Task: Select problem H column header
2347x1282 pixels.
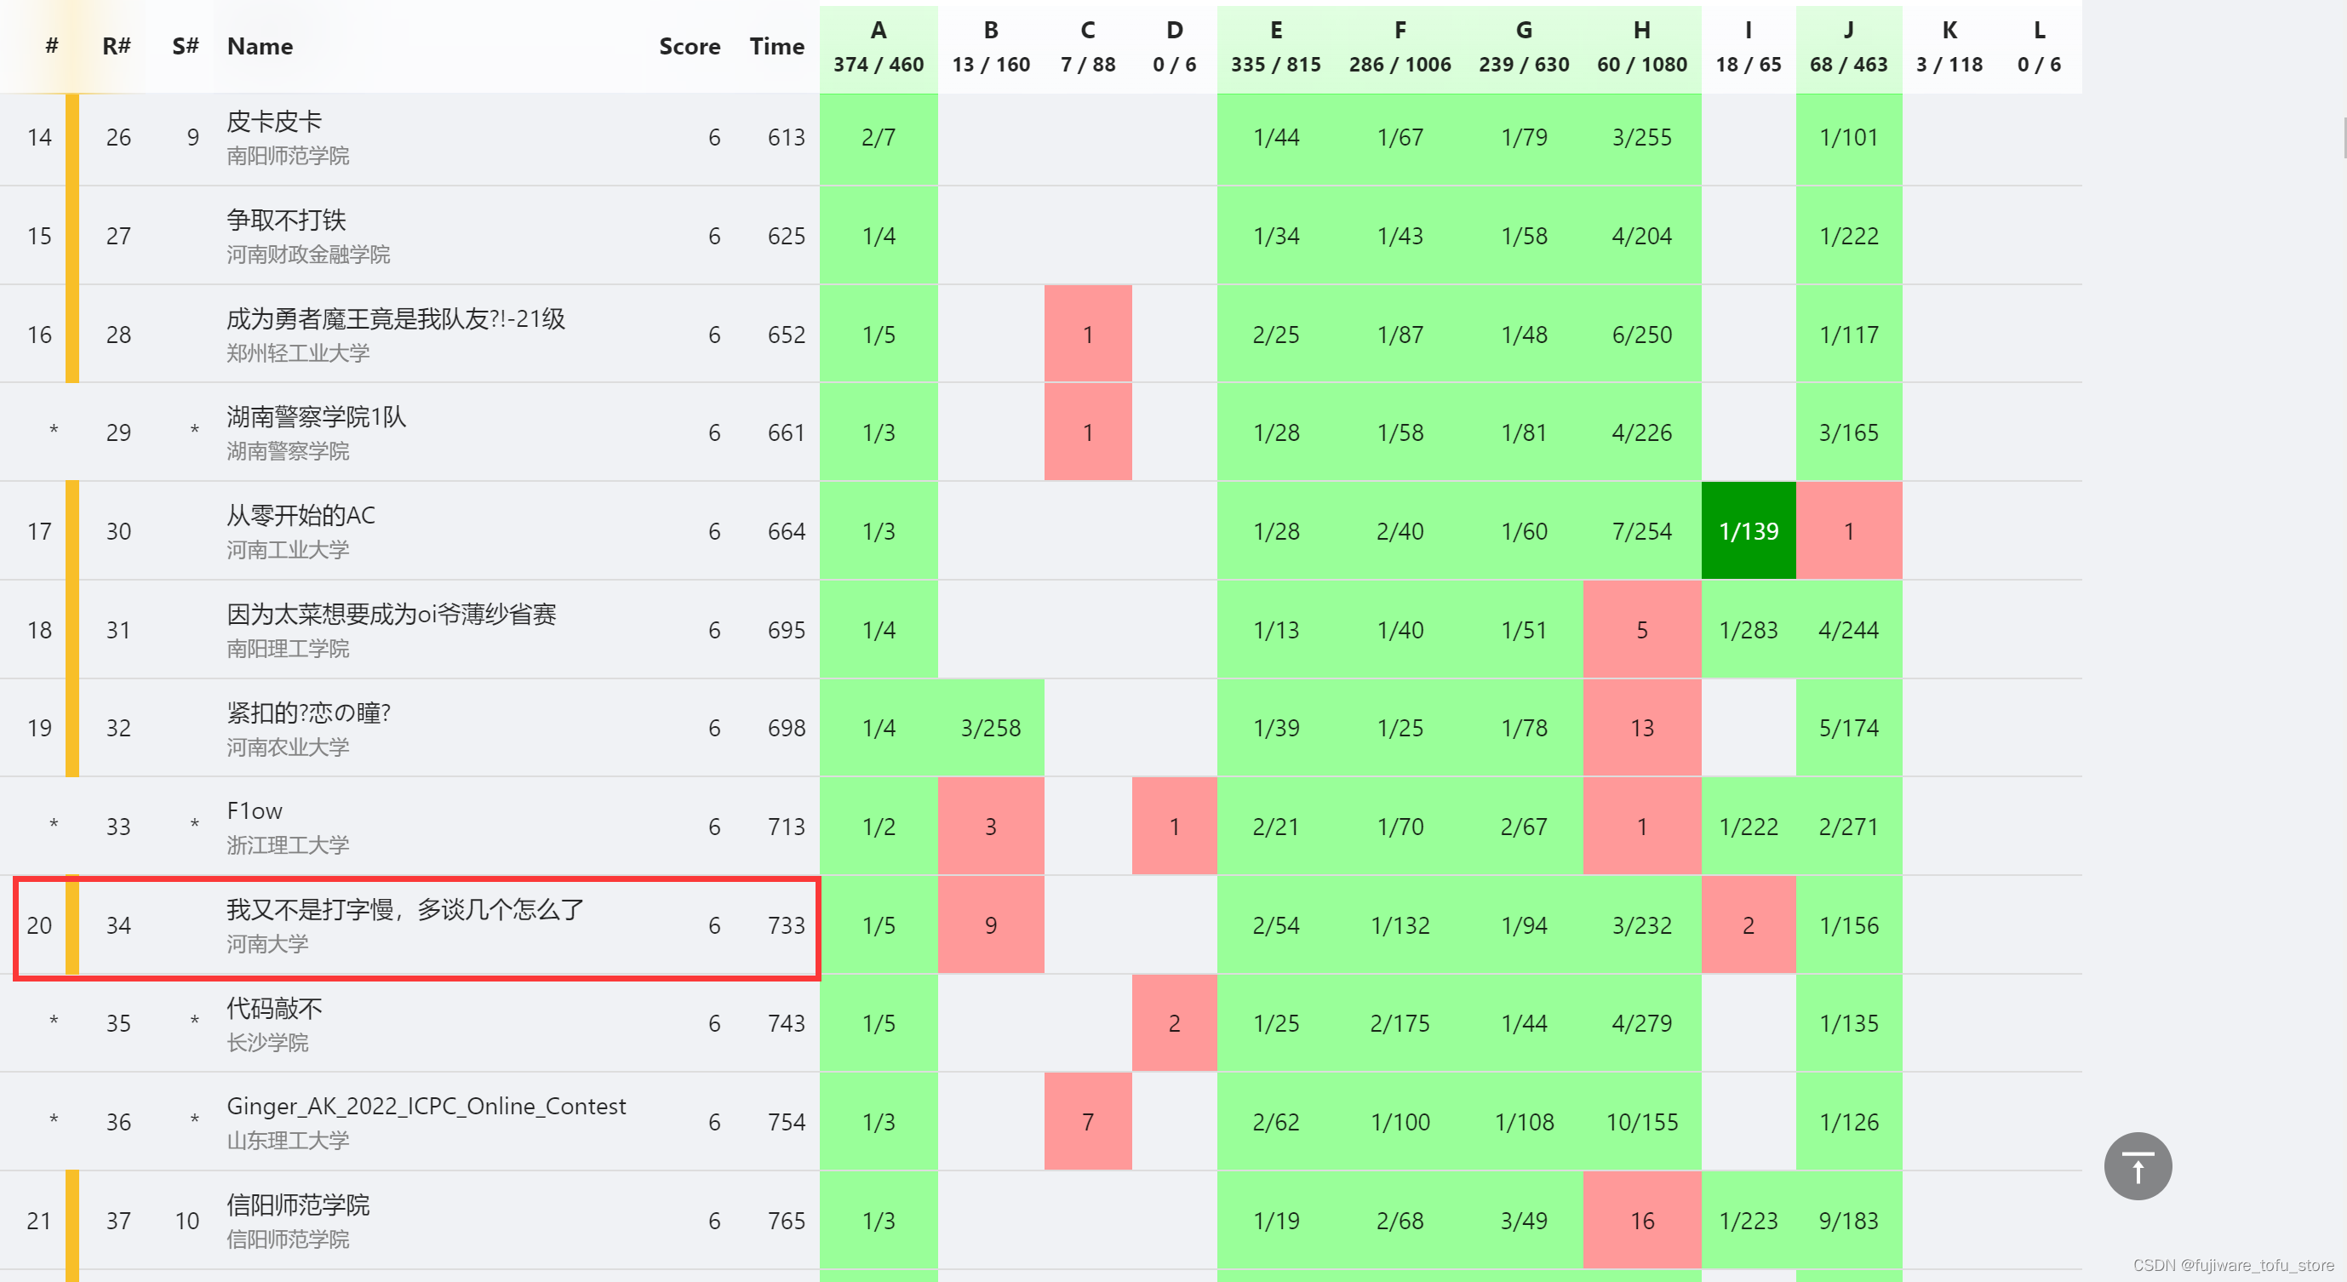Action: (x=1641, y=48)
